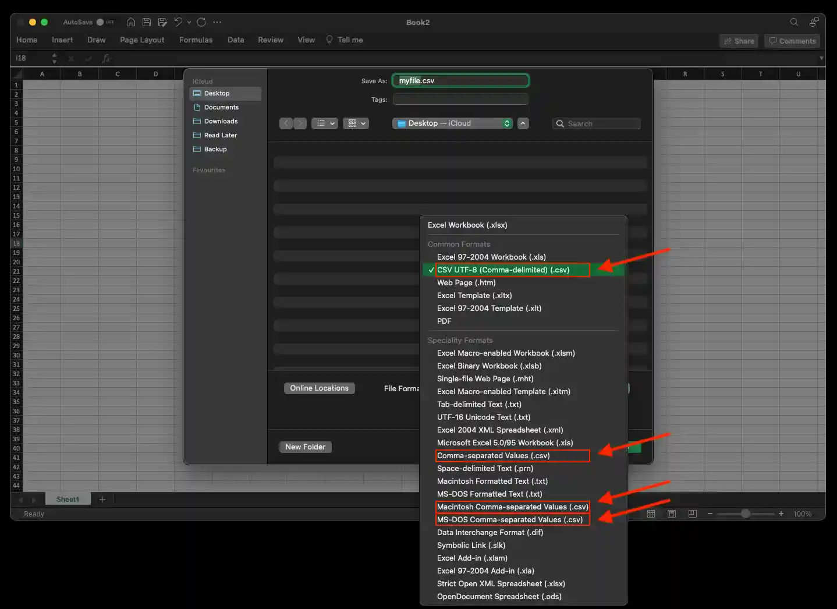Click the Online Locations button
This screenshot has height=609, width=837.
click(319, 388)
